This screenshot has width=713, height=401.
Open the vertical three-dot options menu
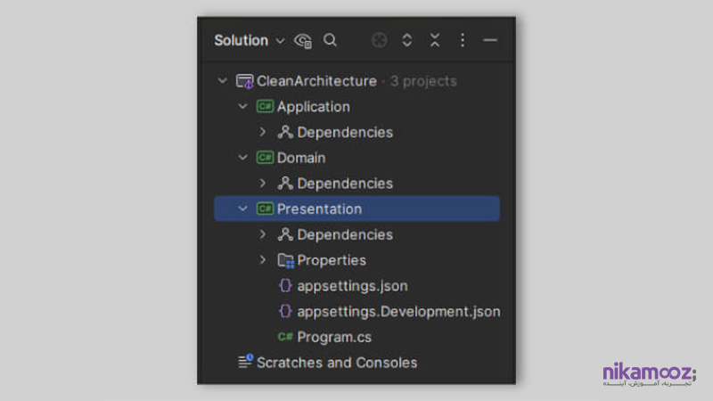pos(463,40)
